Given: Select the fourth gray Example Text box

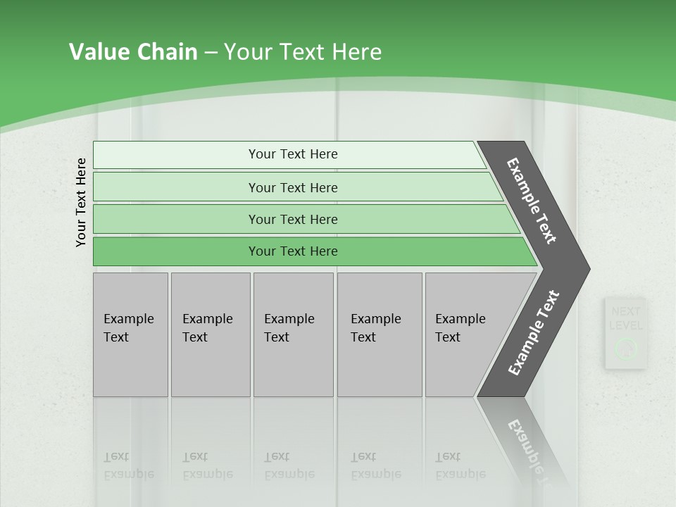Looking at the screenshot, I should click(380, 334).
